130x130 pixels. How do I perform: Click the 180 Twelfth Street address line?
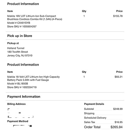point(18,52)
